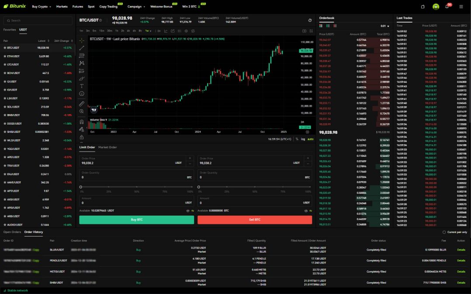Viewport: 471px width, 294px height.
Task: Open the user profile avatar
Action: tap(436, 6)
